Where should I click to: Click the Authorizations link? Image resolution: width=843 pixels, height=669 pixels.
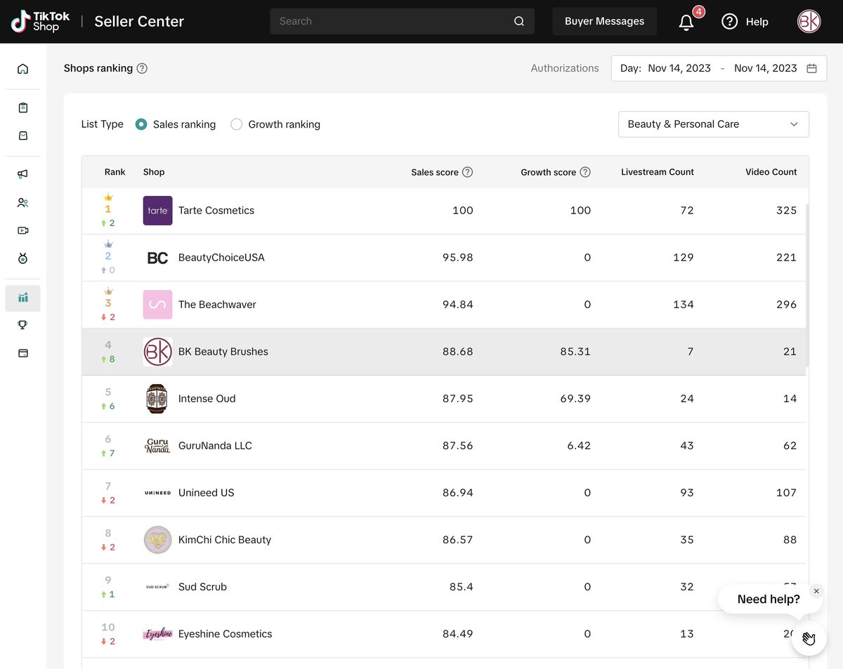point(565,68)
